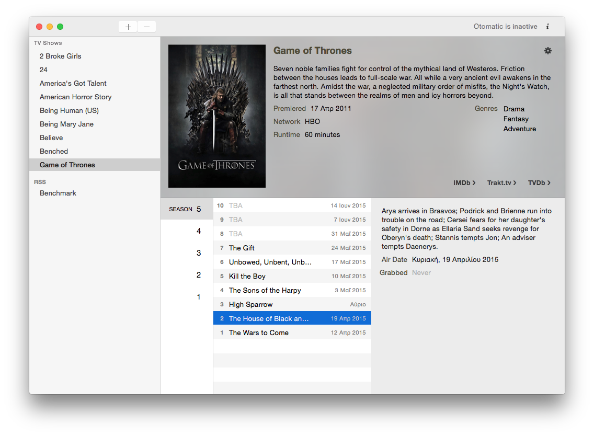594x436 pixels.
Task: Click the Game of Thrones title heading
Action: [x=313, y=51]
